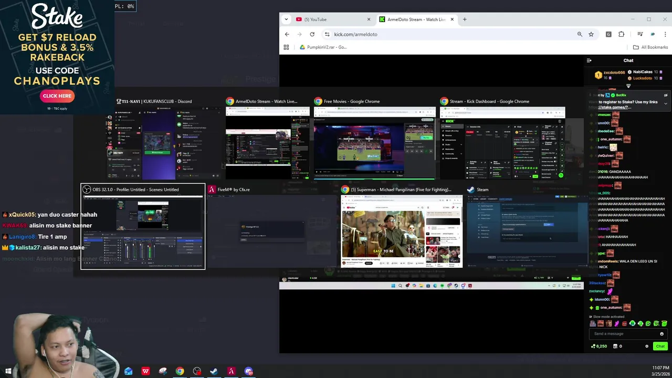Hide the pinned BotRix message icon
This screenshot has width=672, height=378.
tap(666, 96)
